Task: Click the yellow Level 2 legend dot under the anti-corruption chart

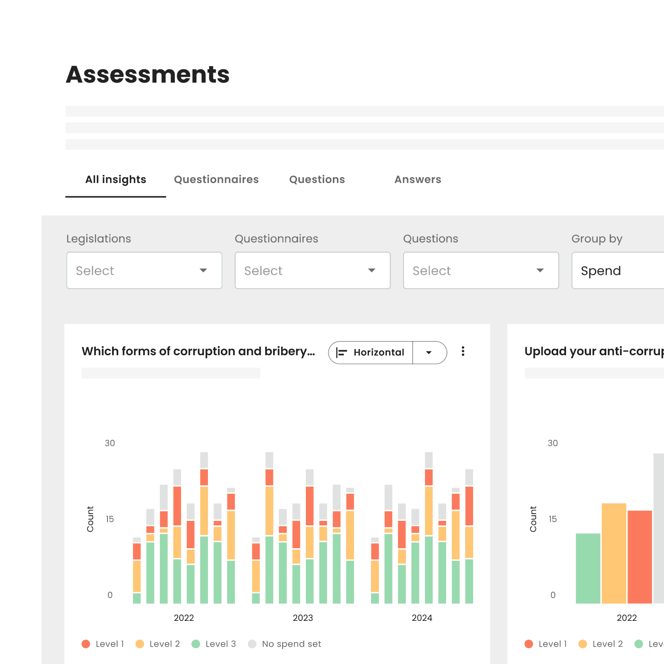Action: (x=583, y=644)
